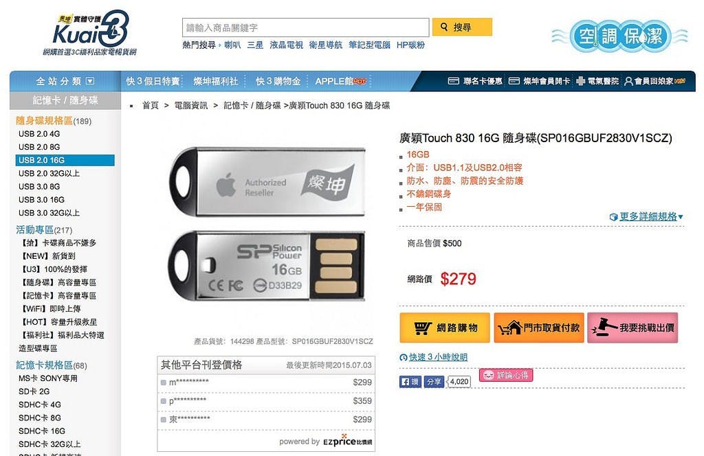704x456 pixels.
Task: Open the 電氣醫院 cross icon link
Action: pyautogui.click(x=580, y=81)
